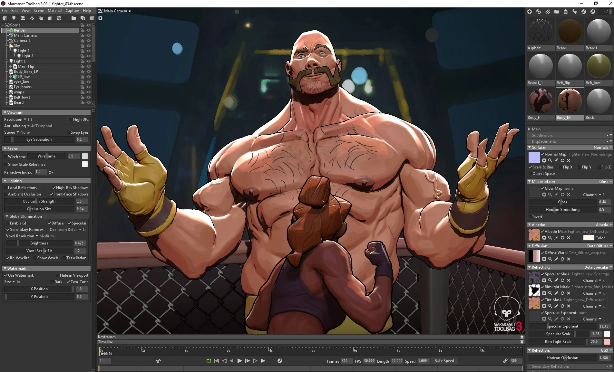The height and width of the screenshot is (372, 614).
Task: Collapse the Watermark section
Action: tap(5, 268)
